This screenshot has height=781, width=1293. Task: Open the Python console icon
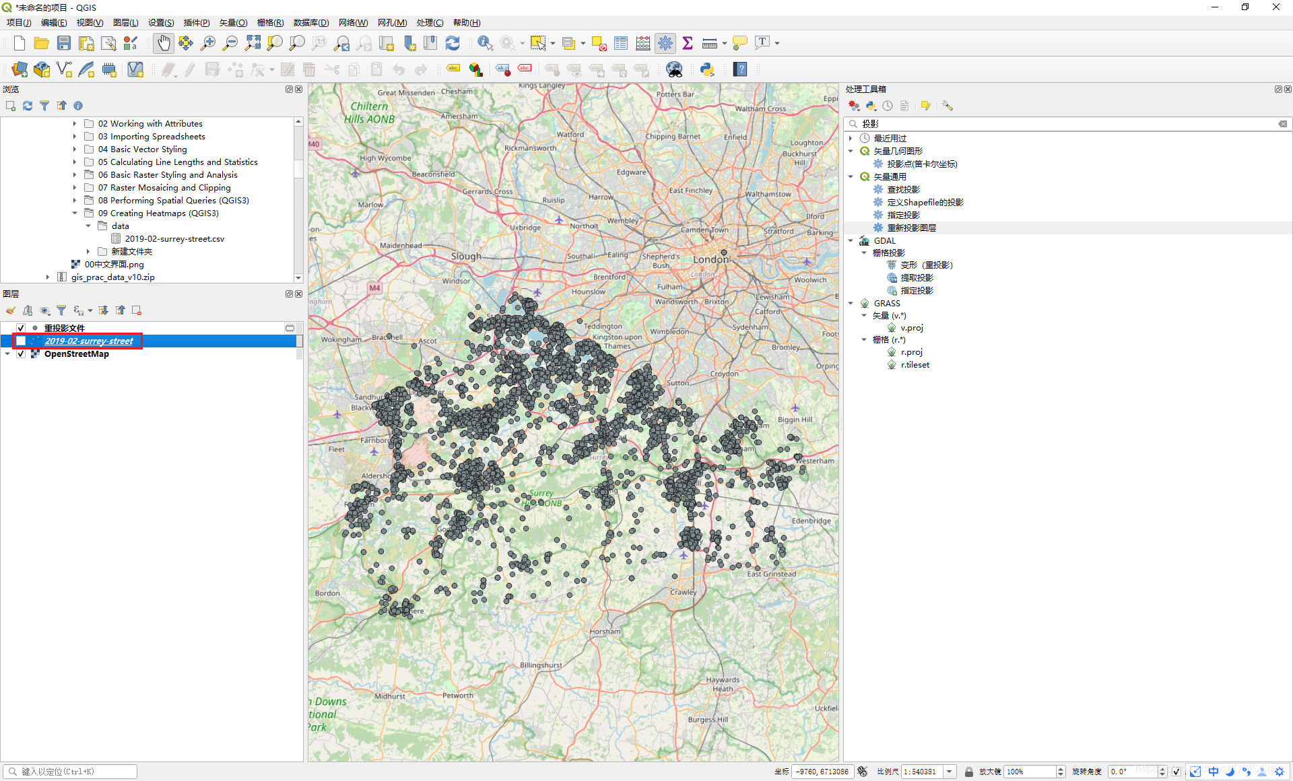707,69
